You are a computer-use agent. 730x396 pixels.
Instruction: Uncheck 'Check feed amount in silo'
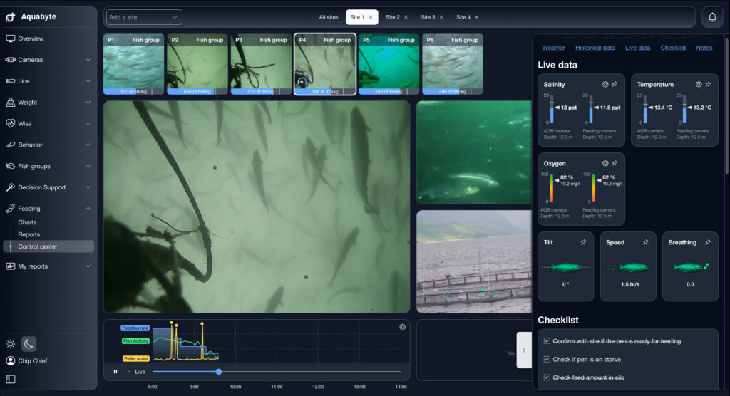[x=547, y=377]
